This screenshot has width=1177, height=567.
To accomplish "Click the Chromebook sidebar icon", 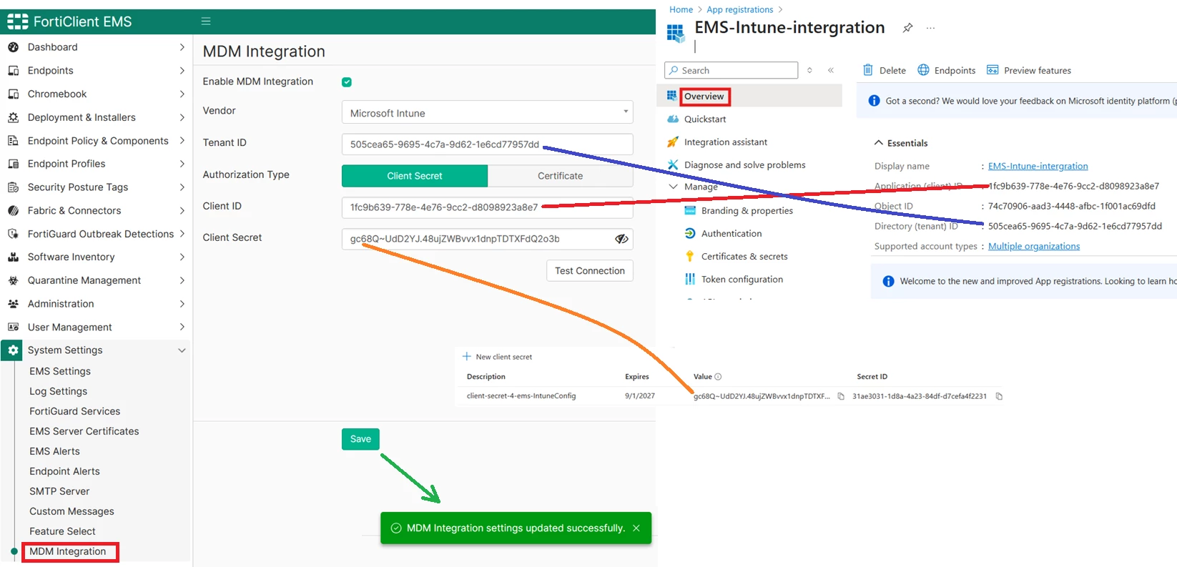I will tap(13, 94).
